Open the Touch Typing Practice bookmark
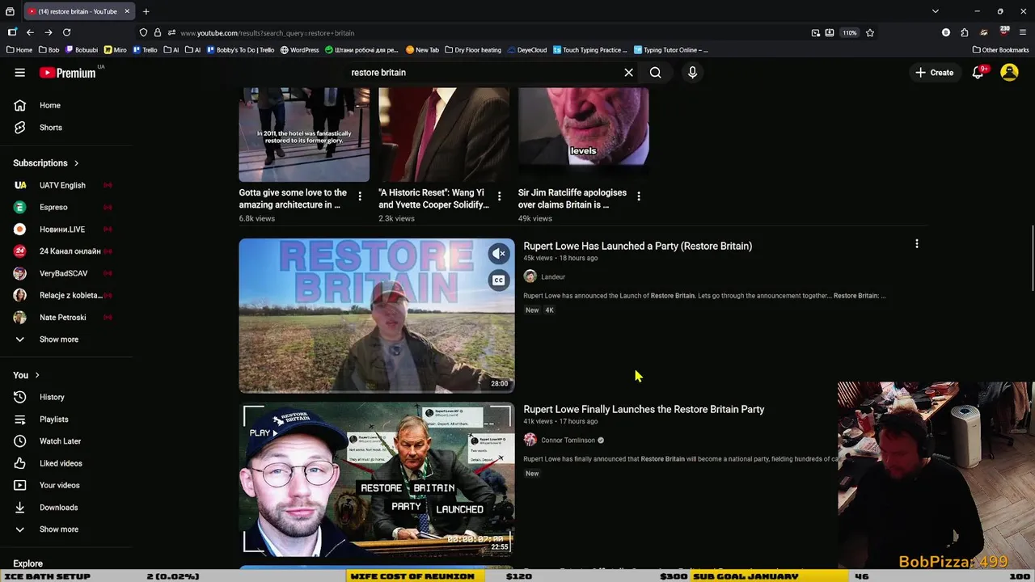Viewport: 1035px width, 582px height. (590, 50)
